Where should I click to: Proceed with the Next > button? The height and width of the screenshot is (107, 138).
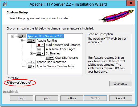[x=95, y=98]
